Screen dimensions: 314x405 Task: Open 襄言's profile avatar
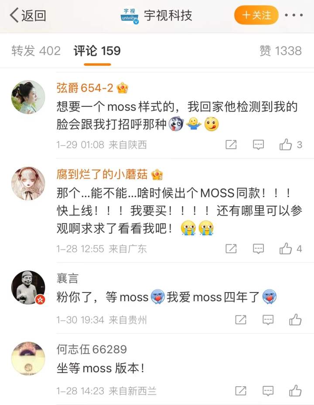[x=28, y=287]
